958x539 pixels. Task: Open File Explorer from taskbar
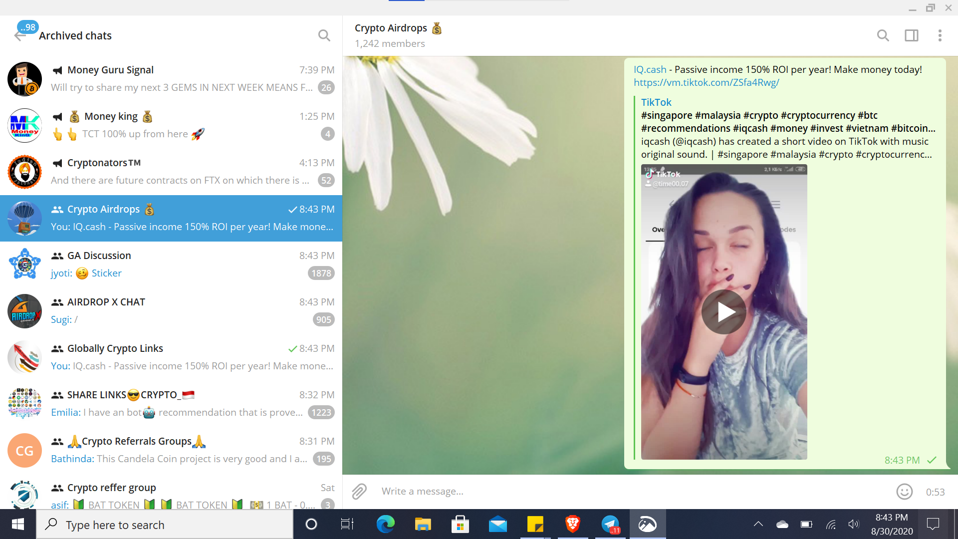coord(423,524)
